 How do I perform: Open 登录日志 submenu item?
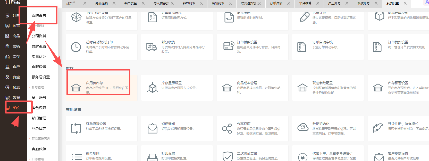point(39,128)
